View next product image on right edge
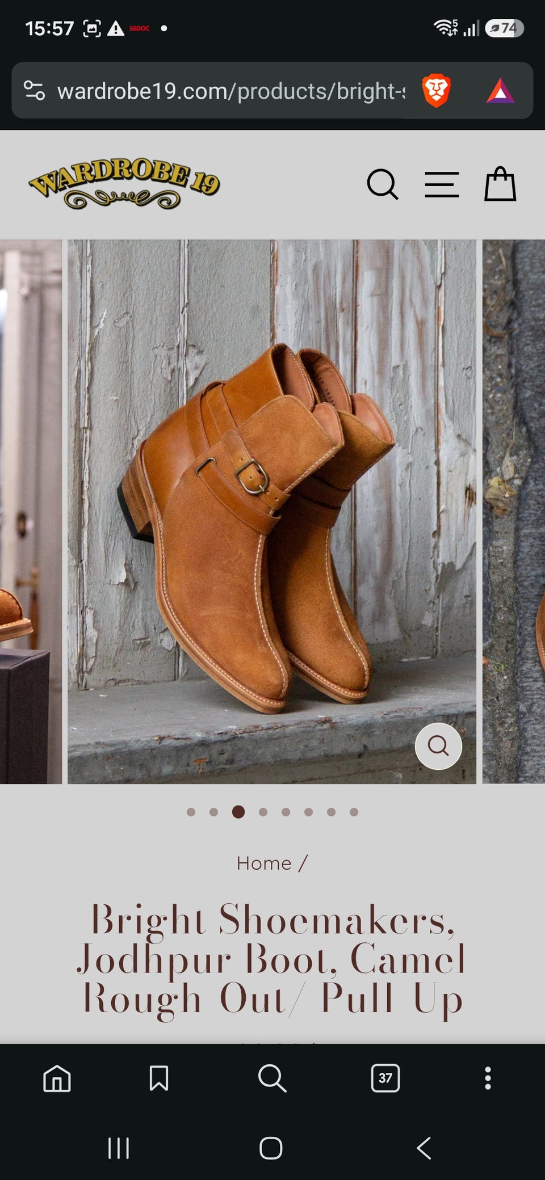Screen dimensions: 545x1180 coord(514,512)
